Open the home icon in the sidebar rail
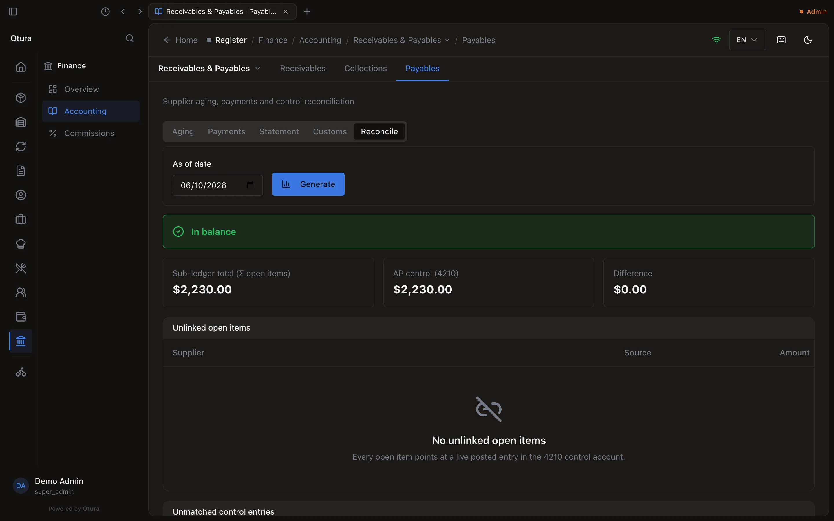Screen dimensions: 834x521 tap(21, 67)
